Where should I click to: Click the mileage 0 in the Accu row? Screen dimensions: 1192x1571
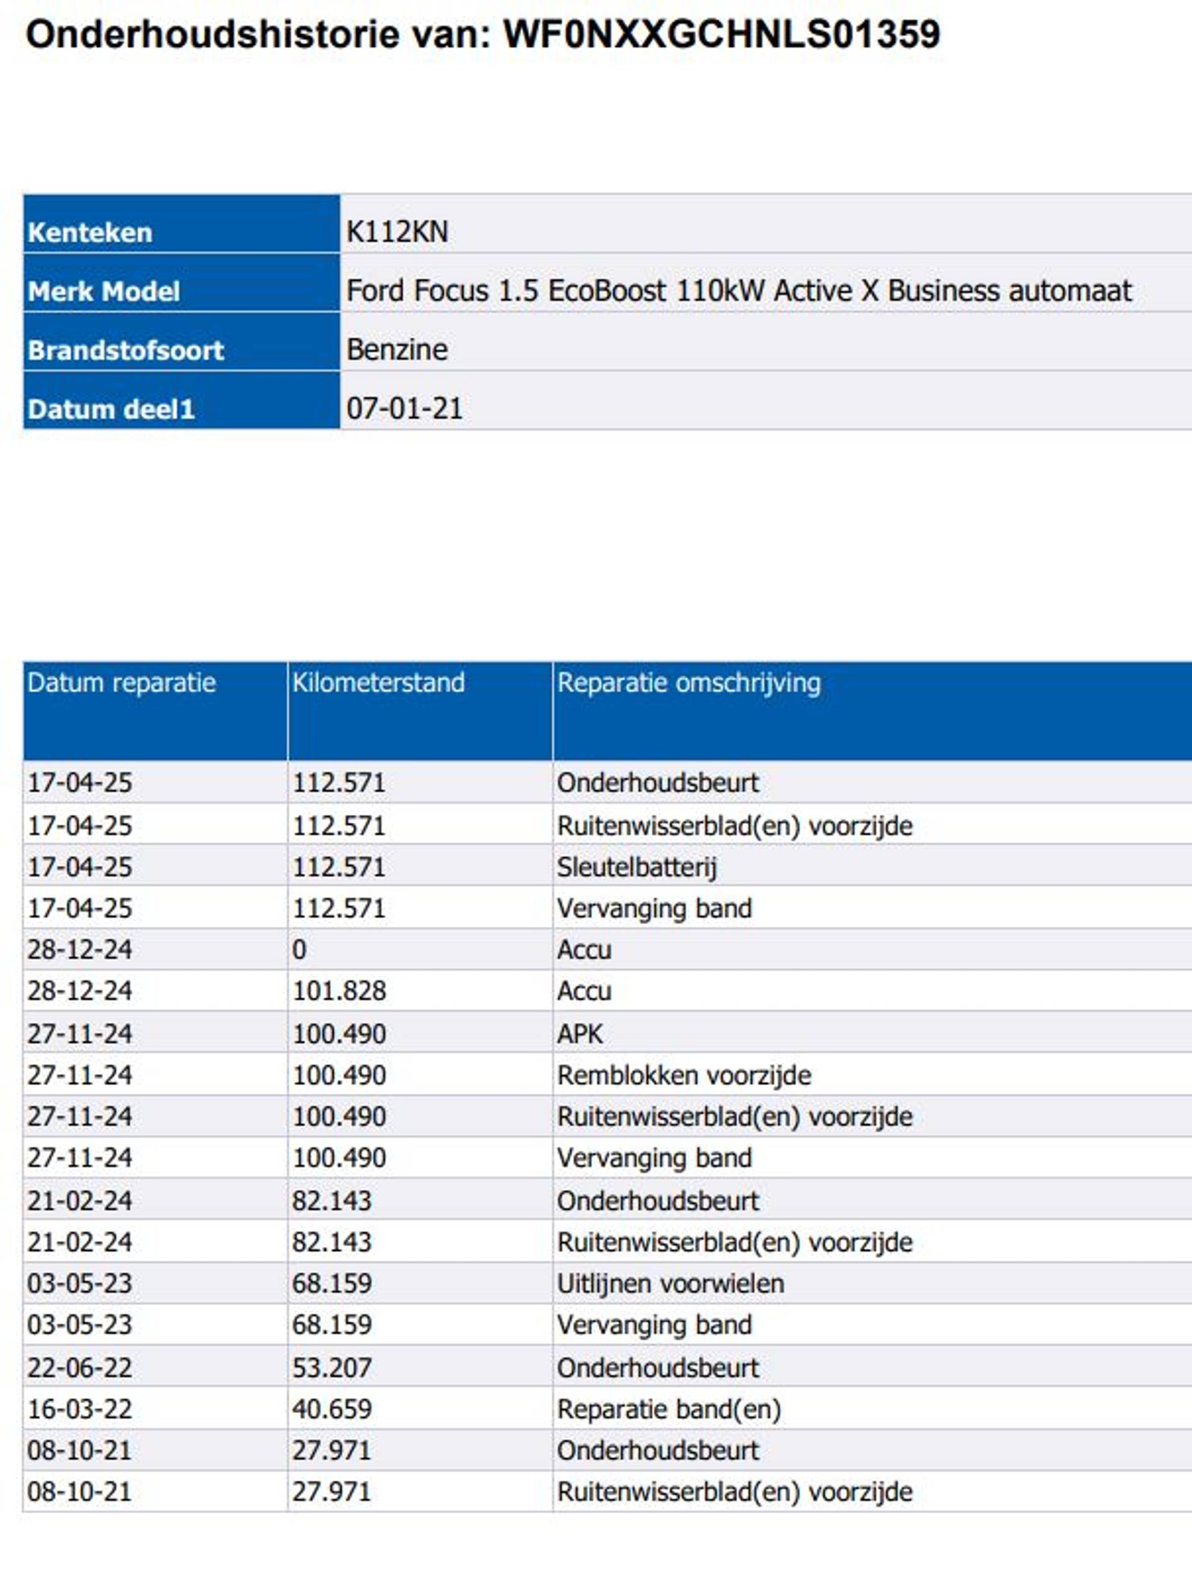[299, 949]
